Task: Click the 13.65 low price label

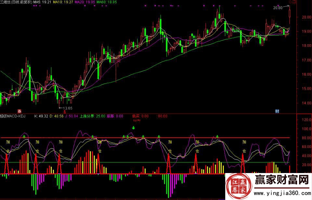Action: (x=67, y=108)
